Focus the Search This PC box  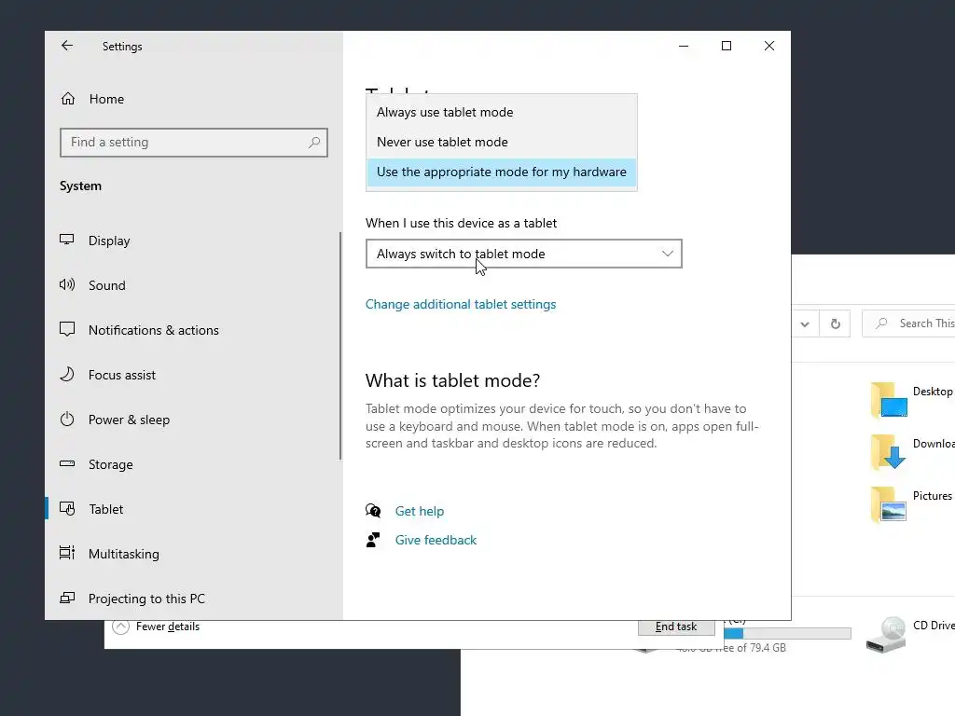point(908,324)
